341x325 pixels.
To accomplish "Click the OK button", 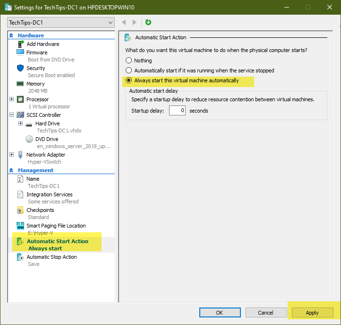I will pos(220,313).
